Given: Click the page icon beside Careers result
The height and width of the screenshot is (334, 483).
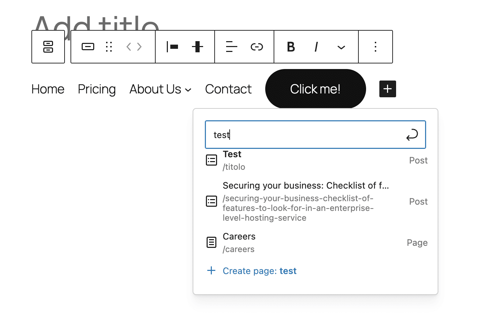Looking at the screenshot, I should (x=211, y=242).
